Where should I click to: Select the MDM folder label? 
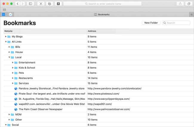pyautogui.click(x=18, y=115)
